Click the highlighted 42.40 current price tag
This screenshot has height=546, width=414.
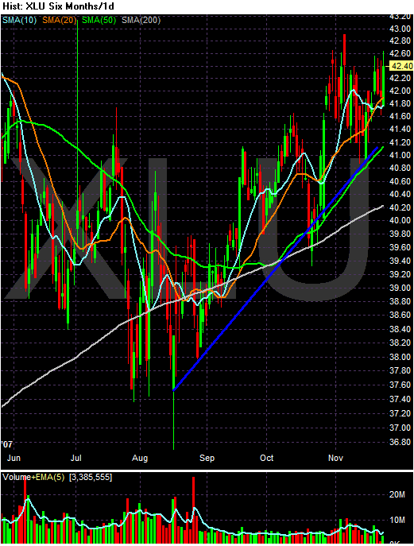tap(401, 66)
